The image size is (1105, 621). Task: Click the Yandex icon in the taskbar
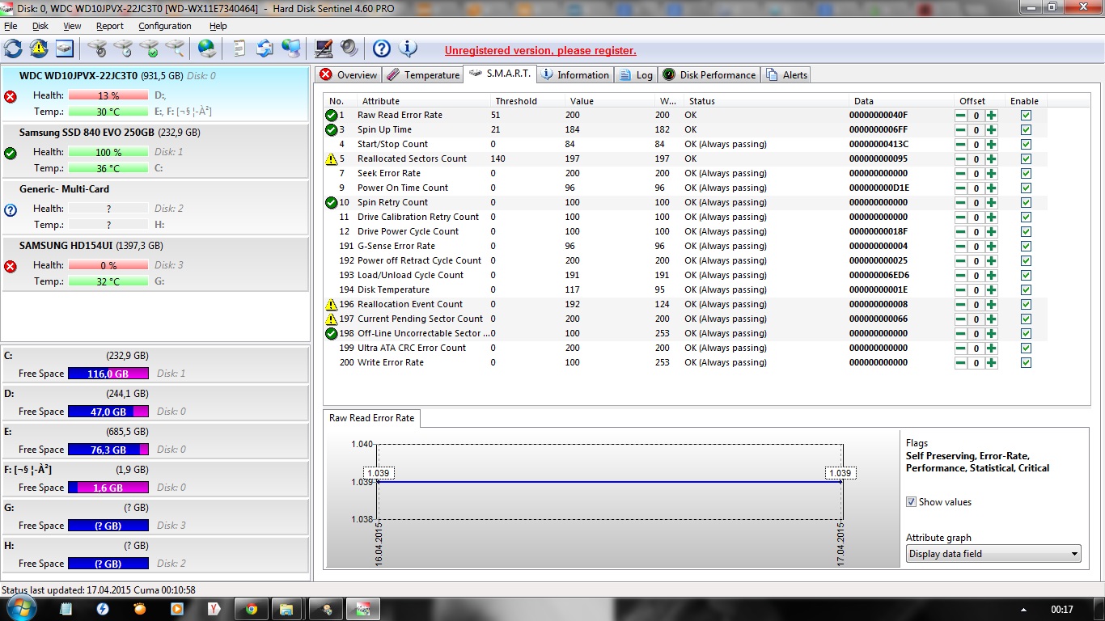click(214, 609)
